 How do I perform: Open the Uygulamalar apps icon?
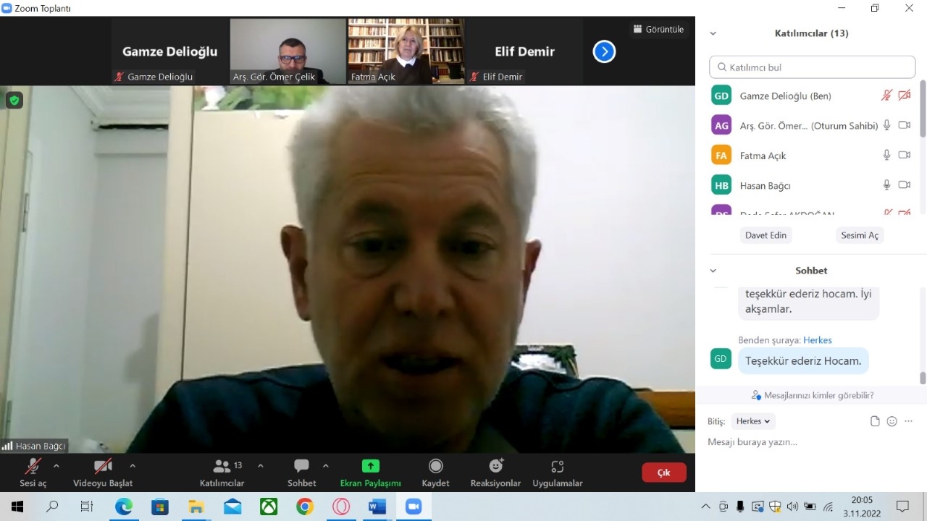[557, 466]
